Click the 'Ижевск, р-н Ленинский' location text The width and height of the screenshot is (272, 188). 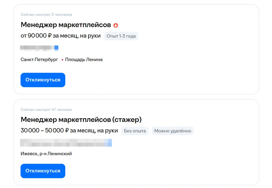click(x=46, y=154)
